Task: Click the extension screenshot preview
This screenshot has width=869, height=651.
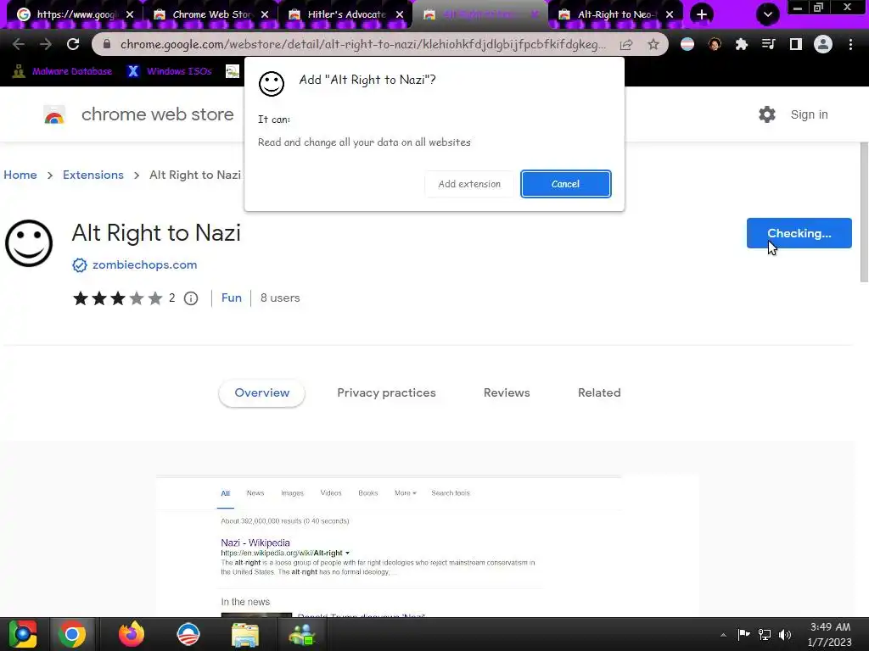Action: tap(427, 545)
